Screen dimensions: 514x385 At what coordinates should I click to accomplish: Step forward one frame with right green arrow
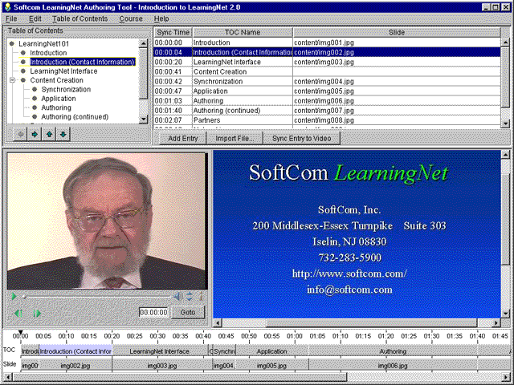(37, 314)
